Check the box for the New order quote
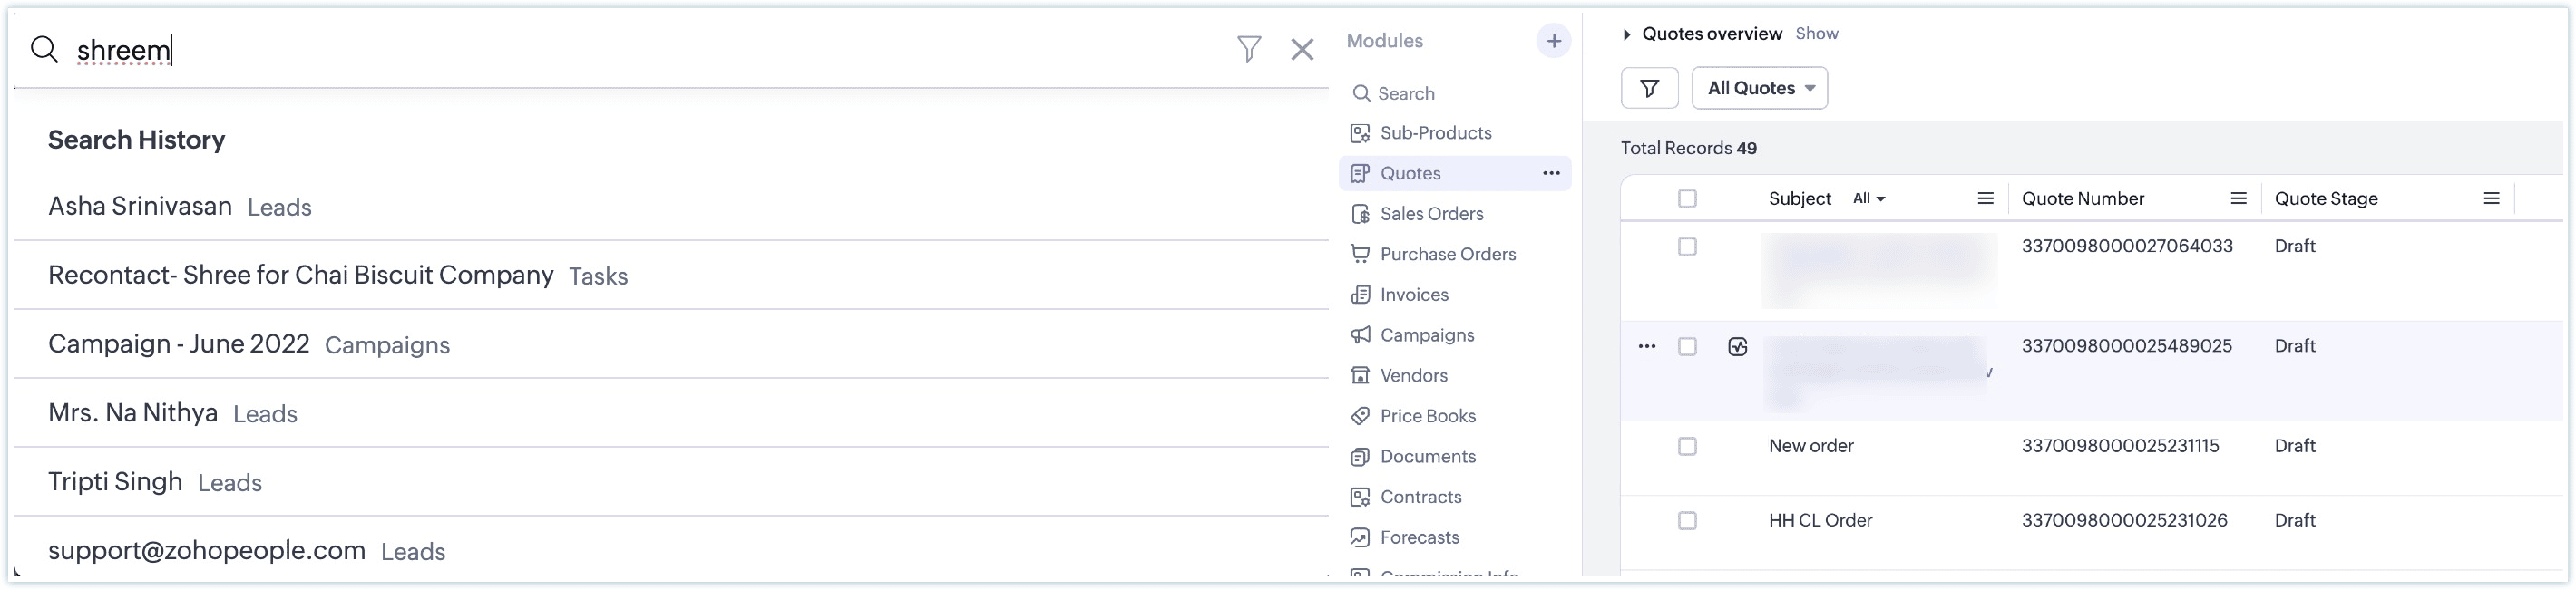2576x590 pixels. pos(1687,446)
